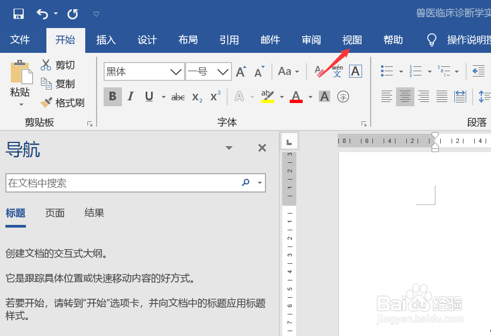Viewport: 491px width, 336px height.
Task: Center align the paragraph
Action: pyautogui.click(x=405, y=97)
